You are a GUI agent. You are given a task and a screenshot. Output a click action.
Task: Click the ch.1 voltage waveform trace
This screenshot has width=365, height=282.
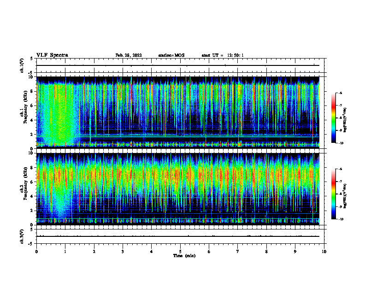178,65
